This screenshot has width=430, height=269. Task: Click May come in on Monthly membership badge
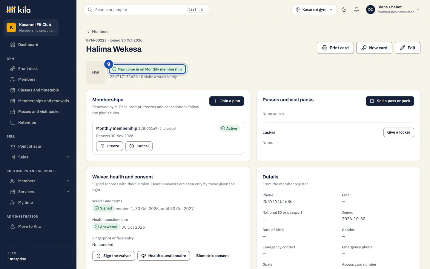[147, 69]
